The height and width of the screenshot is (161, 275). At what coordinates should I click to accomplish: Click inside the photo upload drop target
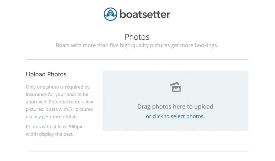(175, 100)
